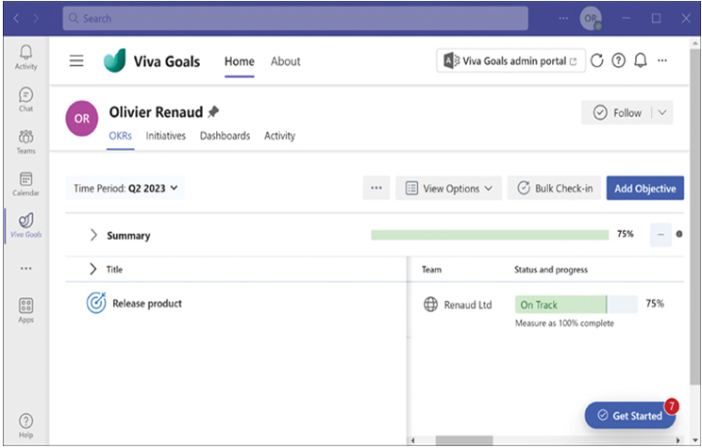Open Viva Goals help question icon
This screenshot has width=702, height=448.
pyautogui.click(x=618, y=60)
